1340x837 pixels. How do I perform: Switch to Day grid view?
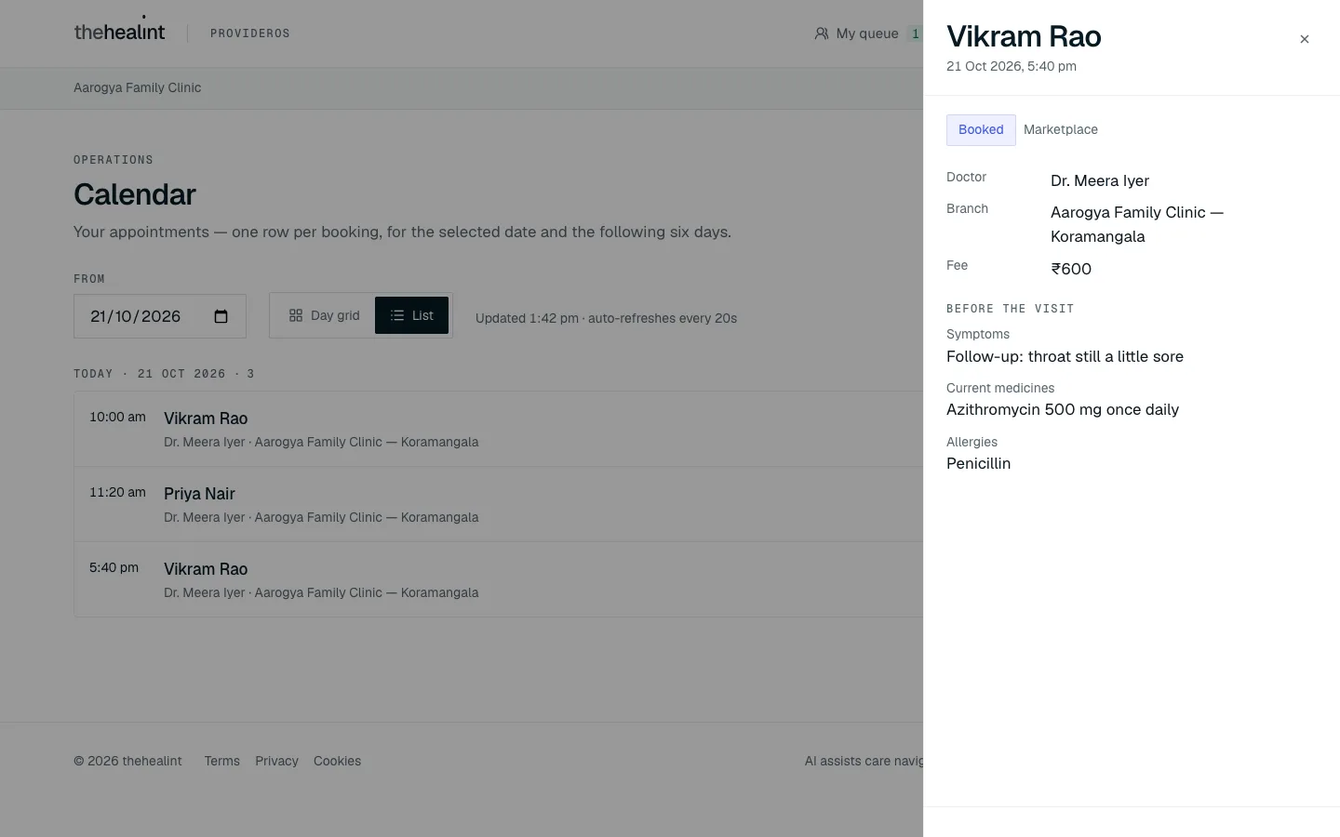324,315
